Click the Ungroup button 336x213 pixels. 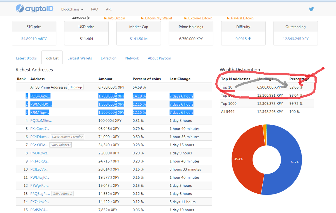(76, 87)
